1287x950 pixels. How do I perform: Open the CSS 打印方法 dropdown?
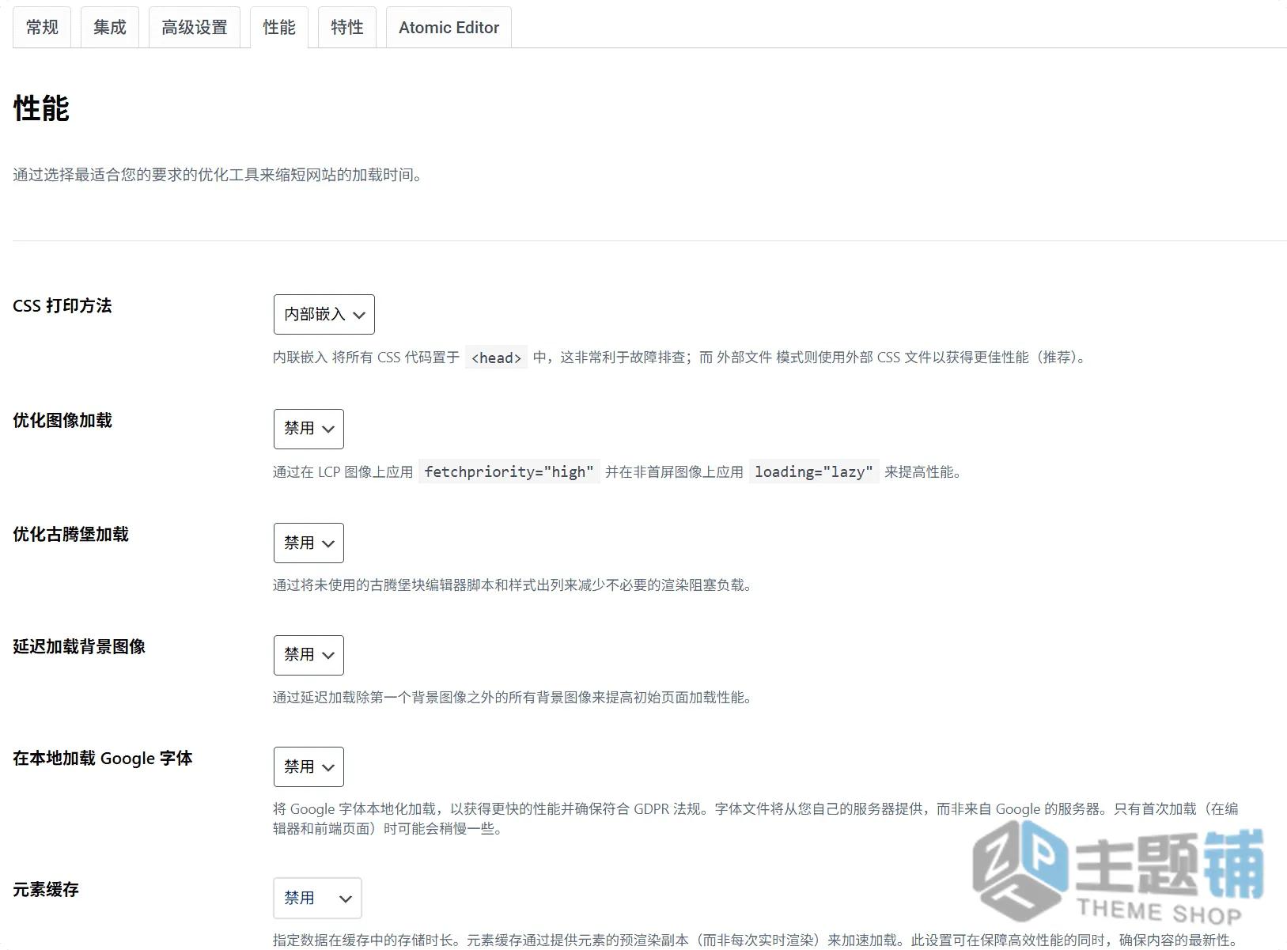click(324, 315)
